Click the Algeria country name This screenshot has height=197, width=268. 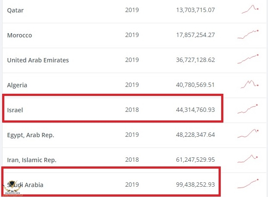(17, 85)
